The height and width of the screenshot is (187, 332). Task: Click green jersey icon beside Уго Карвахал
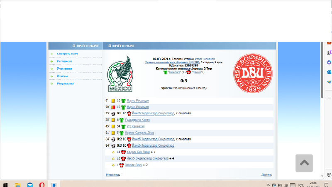pyautogui.click(x=123, y=127)
